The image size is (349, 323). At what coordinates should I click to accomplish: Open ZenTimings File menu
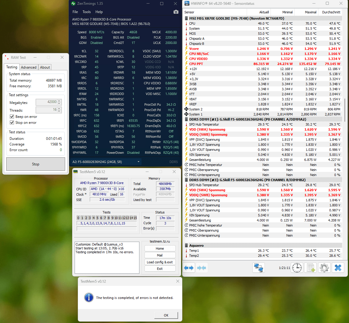tap(75, 12)
